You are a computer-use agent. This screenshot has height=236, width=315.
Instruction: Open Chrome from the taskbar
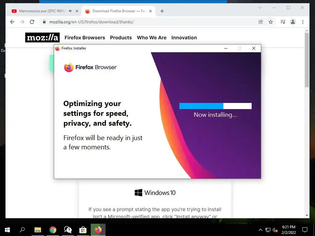point(53,230)
